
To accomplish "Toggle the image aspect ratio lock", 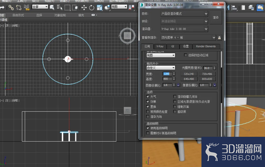I will point(178,85).
